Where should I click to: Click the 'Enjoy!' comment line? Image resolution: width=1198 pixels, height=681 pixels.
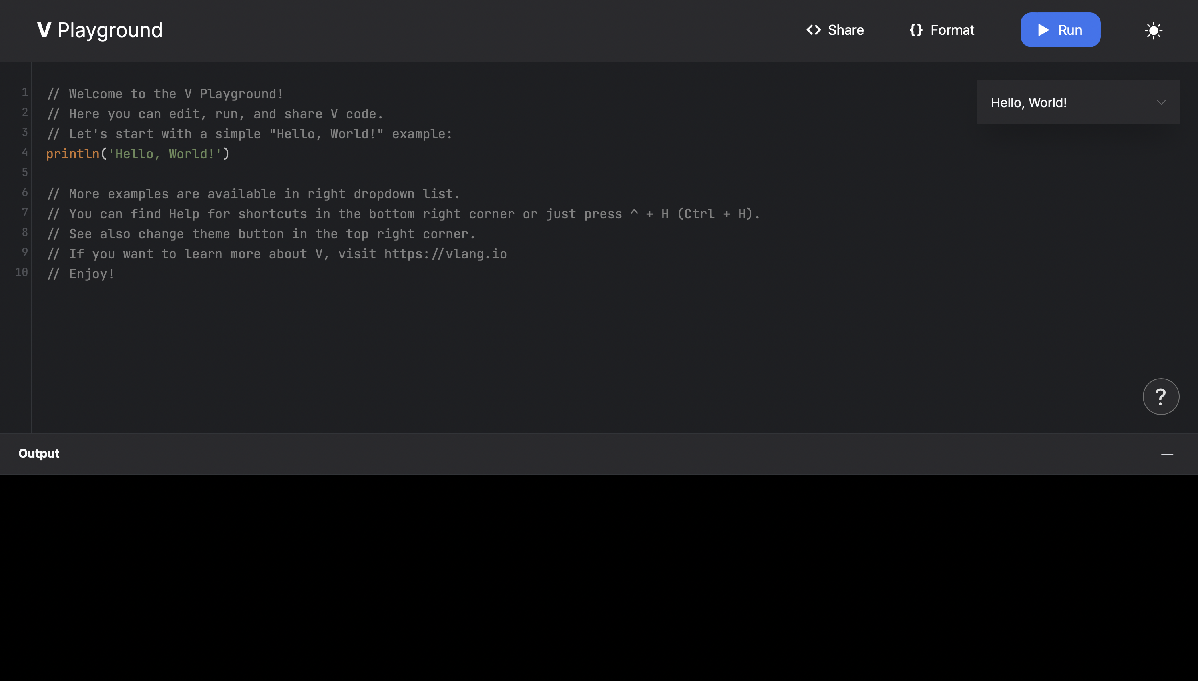92,274
